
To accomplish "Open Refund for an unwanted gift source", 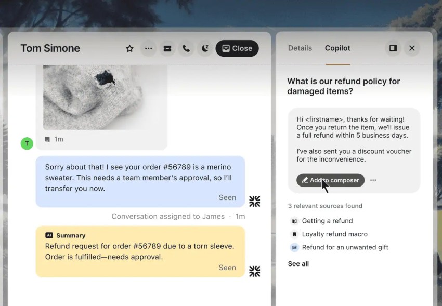I will 345,247.
